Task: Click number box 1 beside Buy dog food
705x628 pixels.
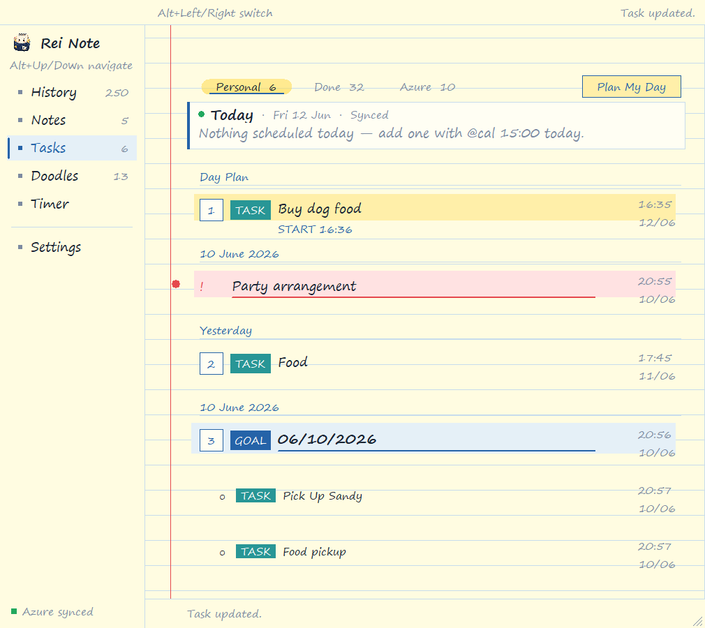Action: 211,211
